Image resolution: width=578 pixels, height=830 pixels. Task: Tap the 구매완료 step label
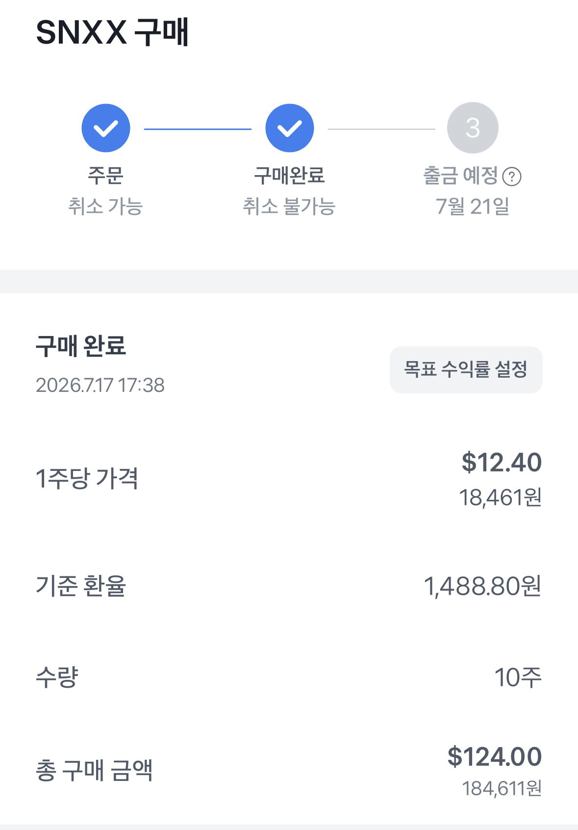tap(289, 176)
